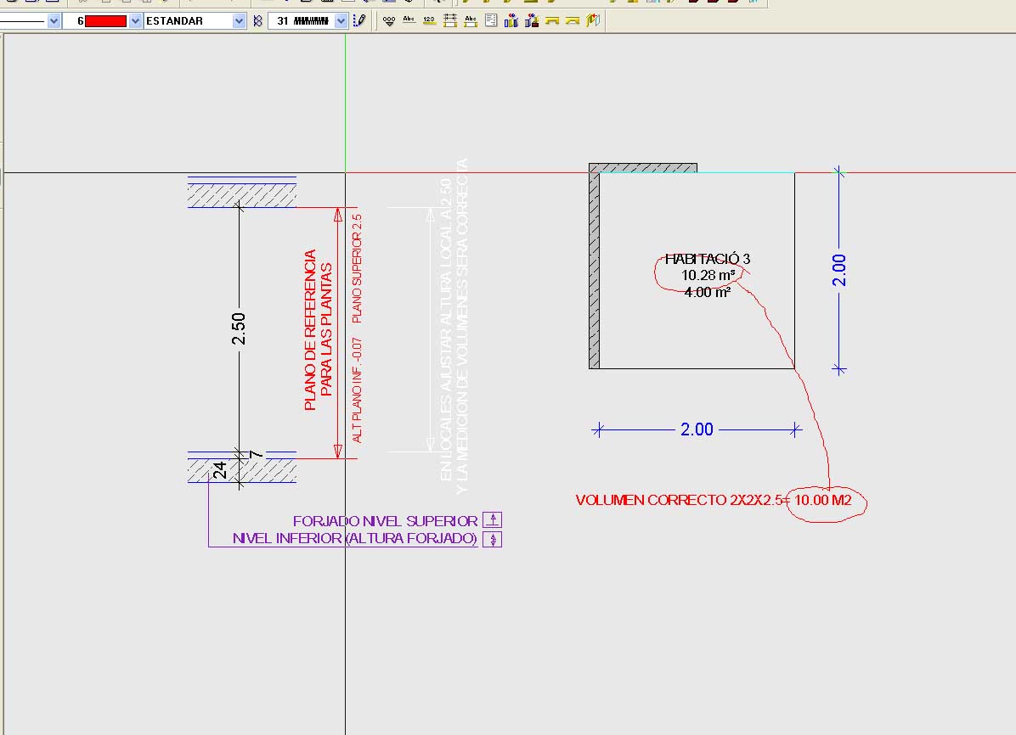
Task: Select the 000 level mark tool
Action: pos(389,20)
